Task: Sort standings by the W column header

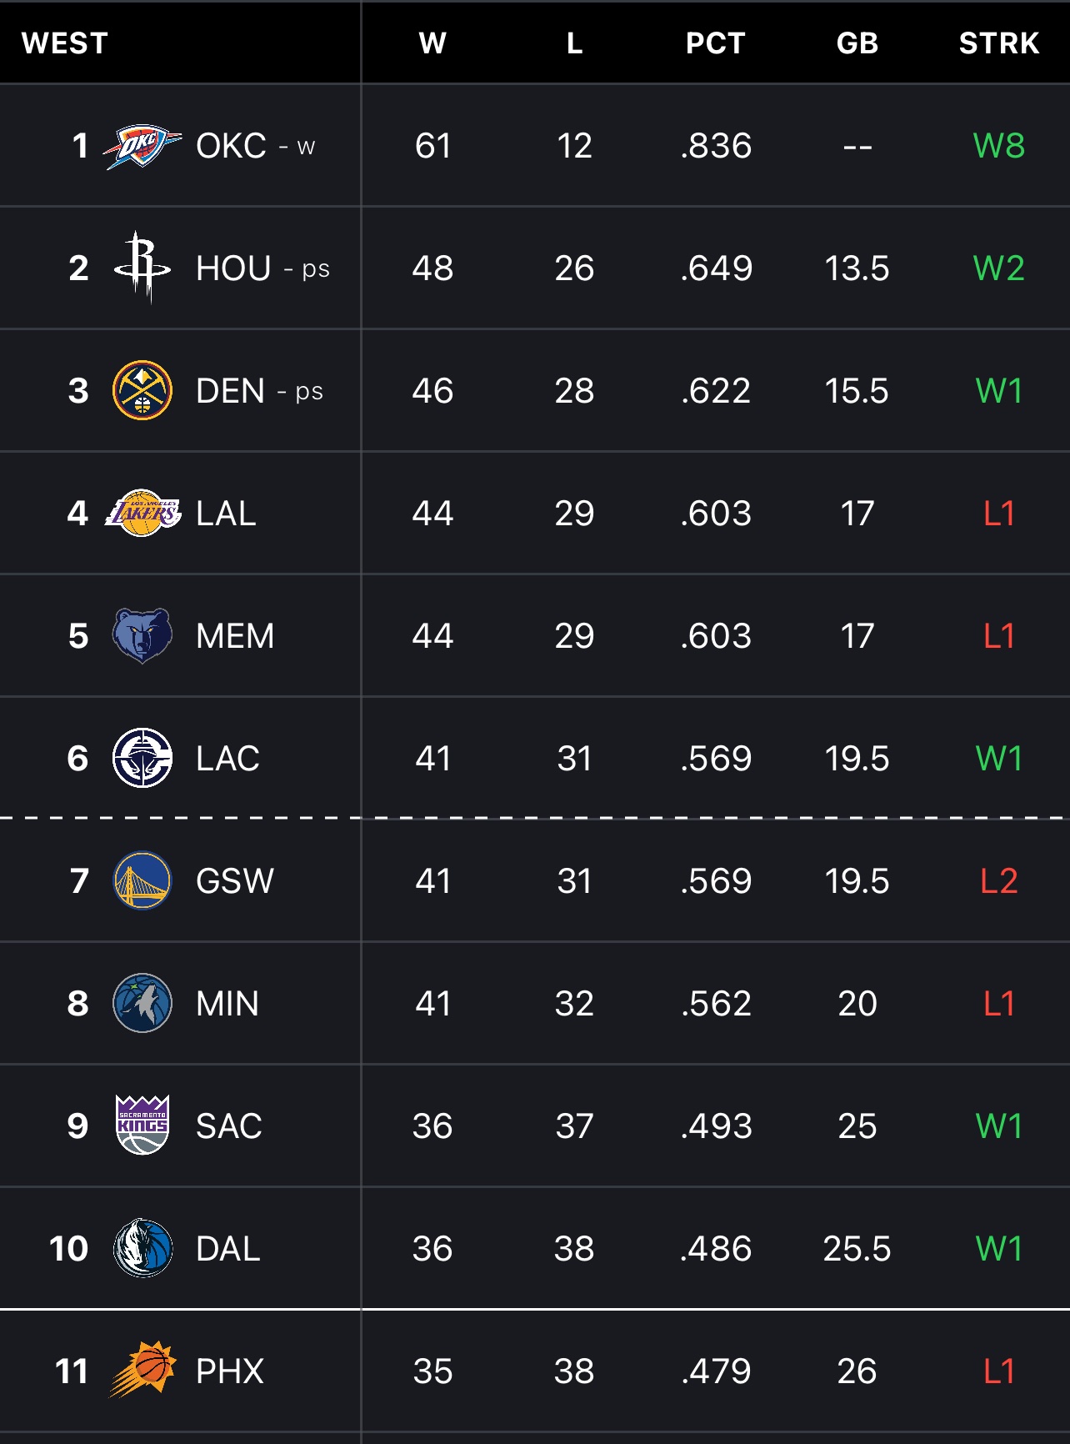Action: 432,43
